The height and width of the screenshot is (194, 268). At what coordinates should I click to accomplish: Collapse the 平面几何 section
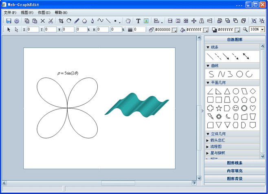click(208, 83)
